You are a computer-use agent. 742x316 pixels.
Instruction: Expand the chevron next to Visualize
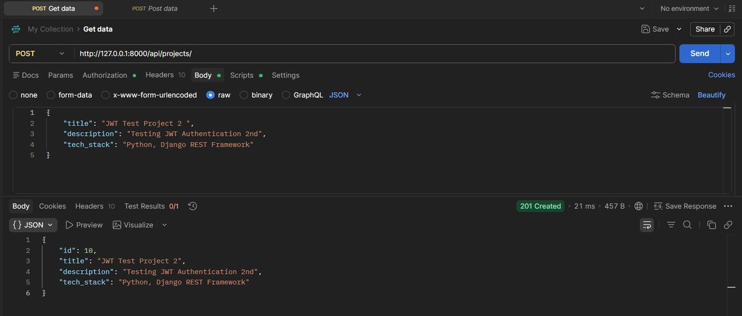tap(164, 225)
